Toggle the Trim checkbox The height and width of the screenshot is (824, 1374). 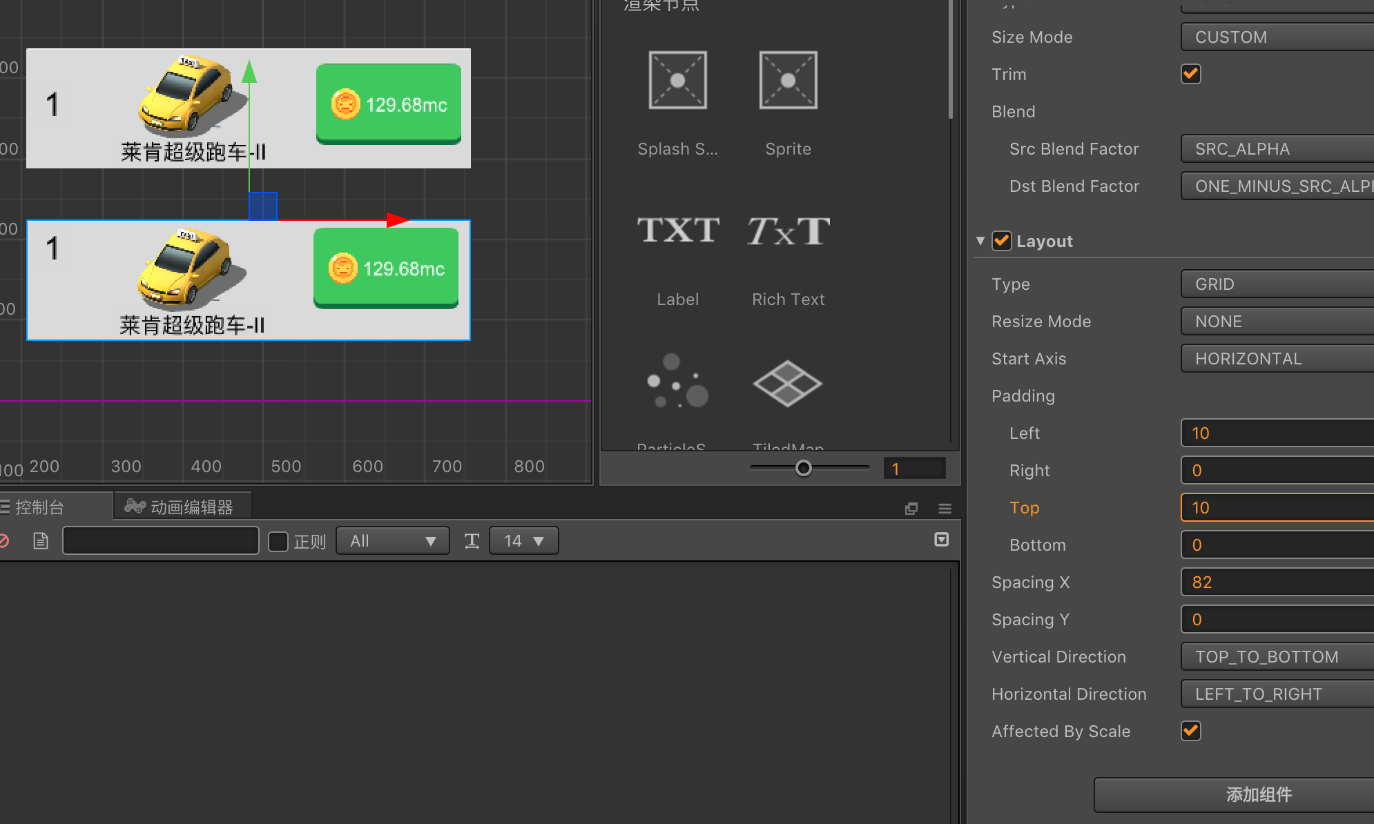click(x=1190, y=74)
